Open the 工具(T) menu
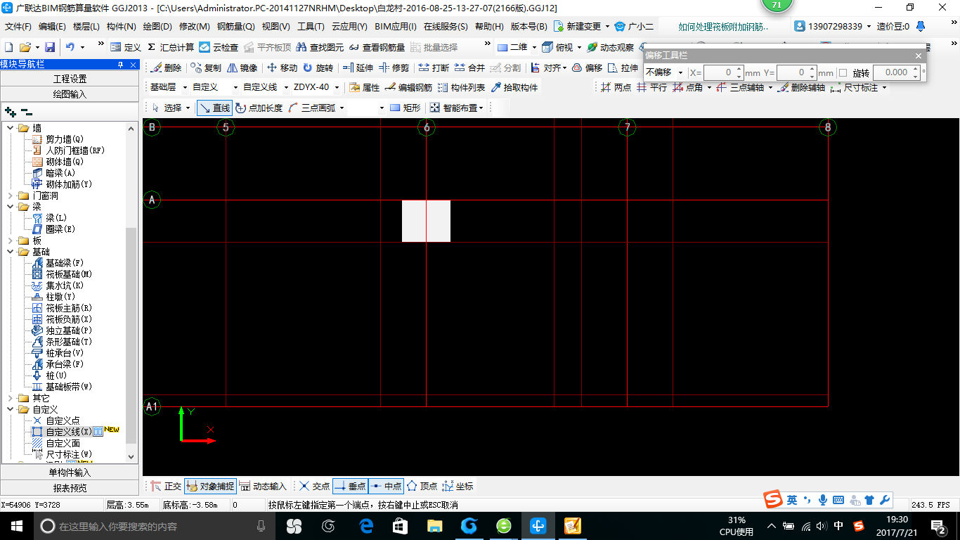The height and width of the screenshot is (540, 960). coord(311,27)
